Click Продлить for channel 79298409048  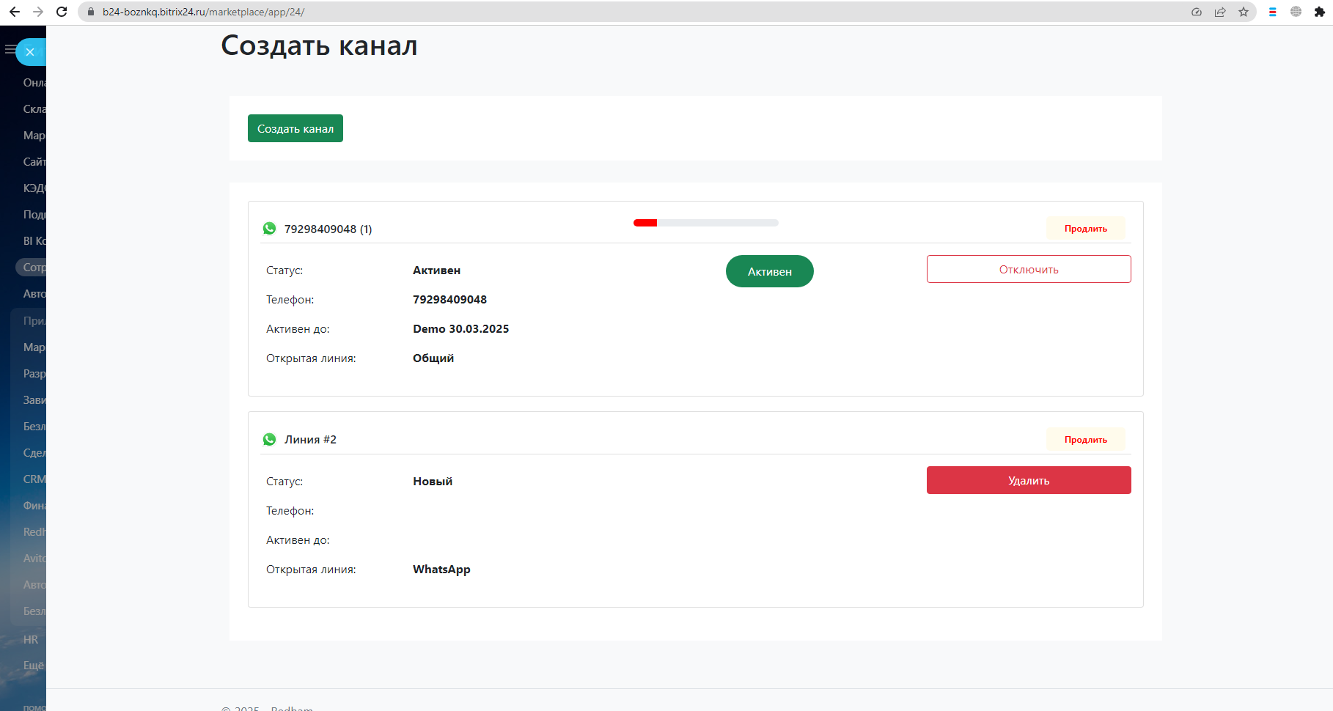(x=1085, y=229)
